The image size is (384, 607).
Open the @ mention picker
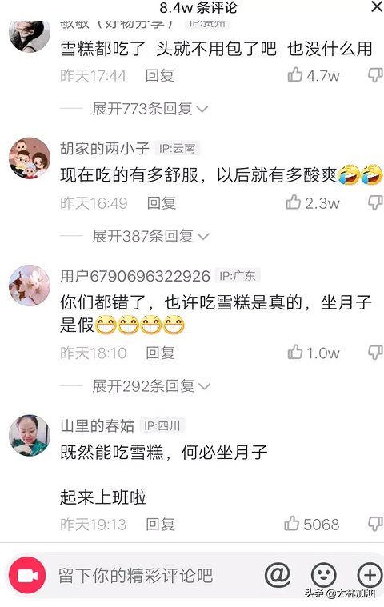click(x=278, y=575)
